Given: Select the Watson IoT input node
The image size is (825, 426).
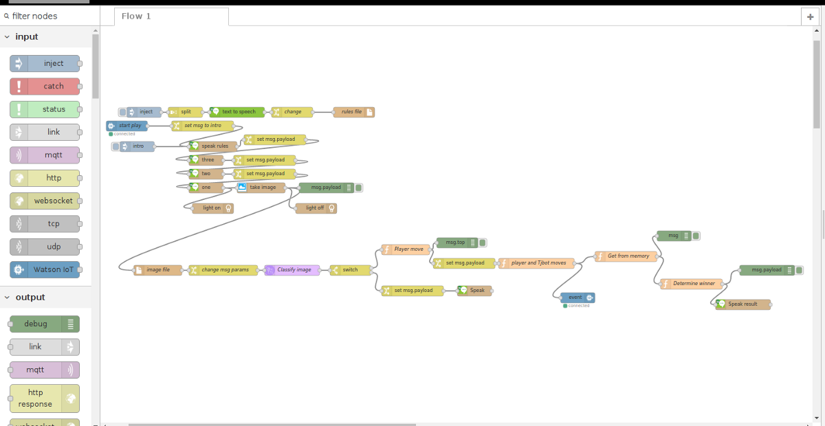Looking at the screenshot, I should 45,269.
